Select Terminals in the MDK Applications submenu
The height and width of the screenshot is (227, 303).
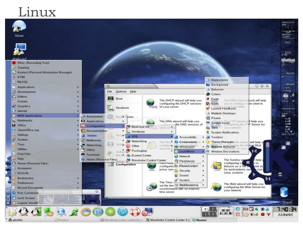point(103,155)
